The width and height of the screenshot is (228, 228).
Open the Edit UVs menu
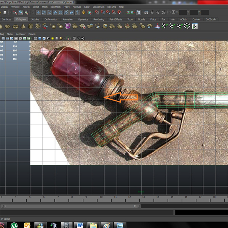pos(111,7)
